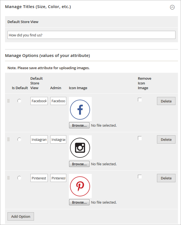Click the Pinterest icon image
The height and width of the screenshot is (225, 181).
coord(80,186)
